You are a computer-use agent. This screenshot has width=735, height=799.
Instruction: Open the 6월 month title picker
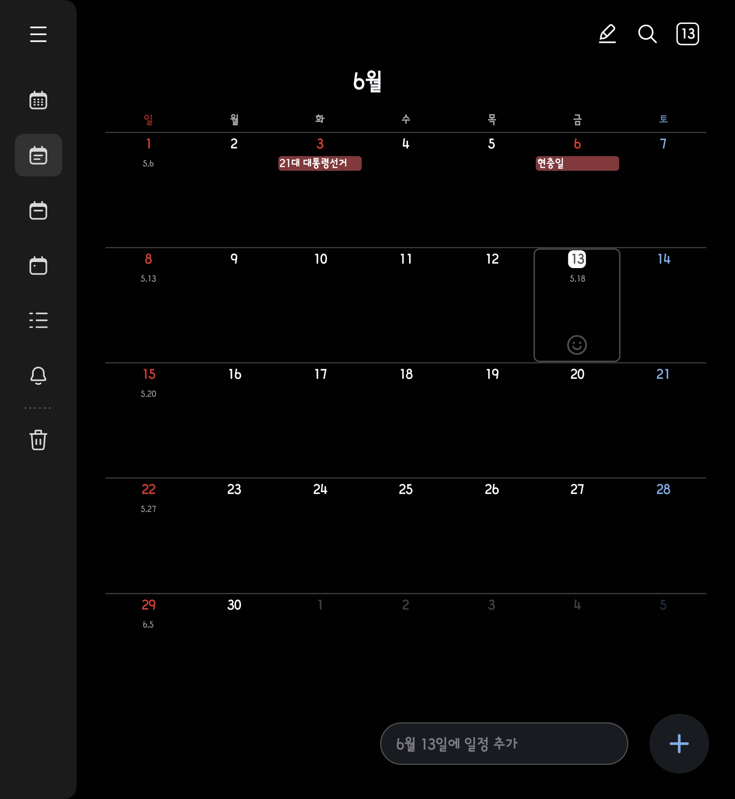(367, 81)
